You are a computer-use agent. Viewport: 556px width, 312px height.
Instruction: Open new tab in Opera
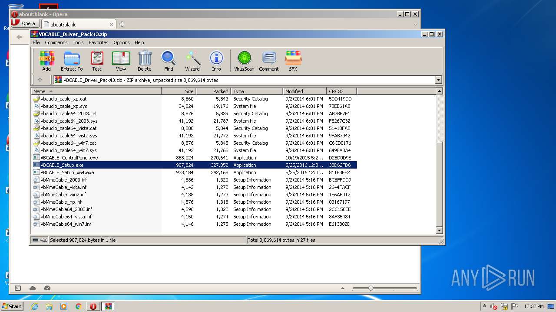coord(122,24)
